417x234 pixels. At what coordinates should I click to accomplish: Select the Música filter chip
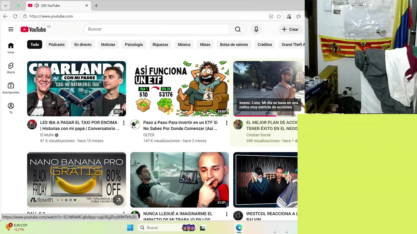click(184, 45)
